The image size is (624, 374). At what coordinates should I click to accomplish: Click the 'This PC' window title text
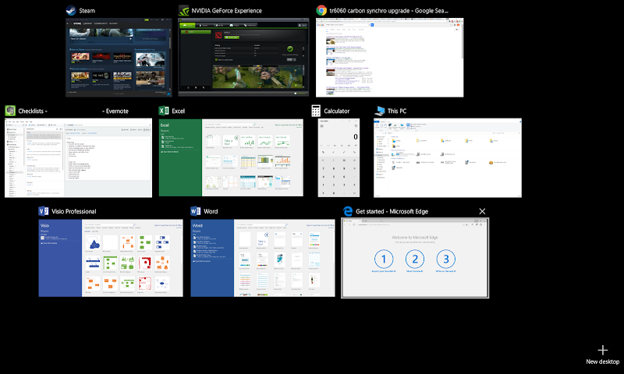coord(397,111)
